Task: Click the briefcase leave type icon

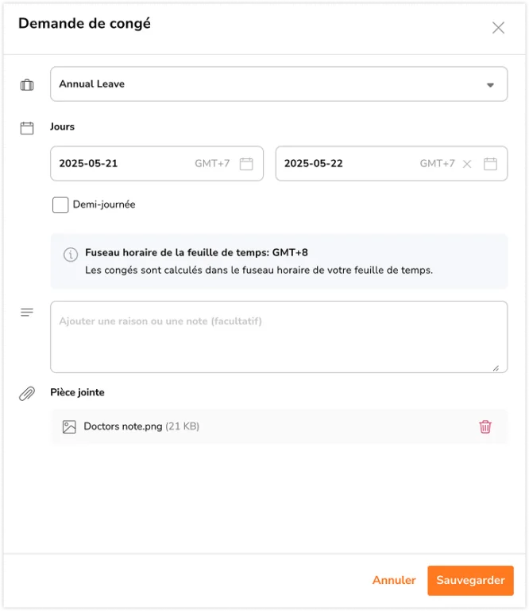Action: [x=27, y=84]
